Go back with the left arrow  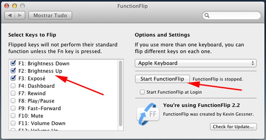pyautogui.click(x=9, y=15)
